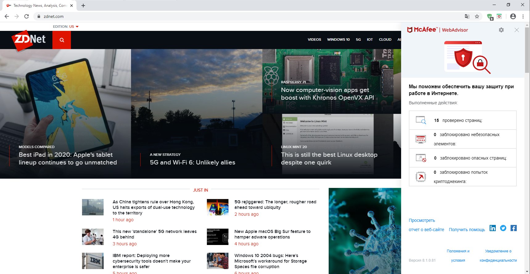
Task: Open the Chrome profile avatar
Action: 513,16
